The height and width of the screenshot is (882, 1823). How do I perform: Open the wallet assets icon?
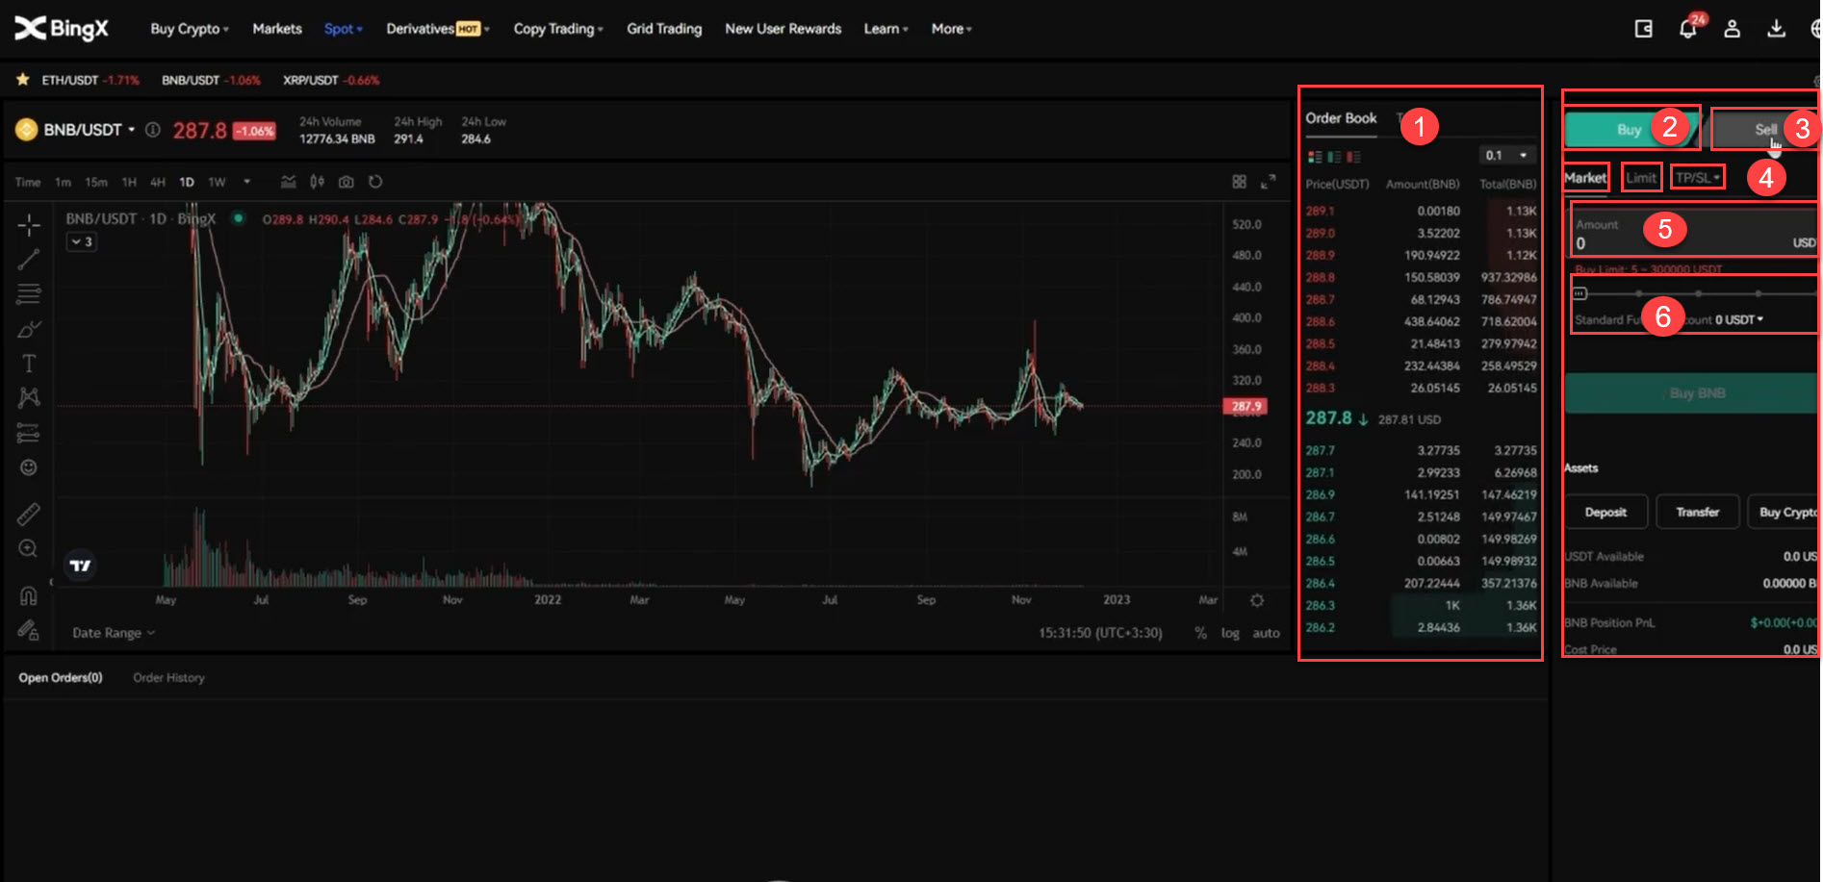click(x=1644, y=29)
